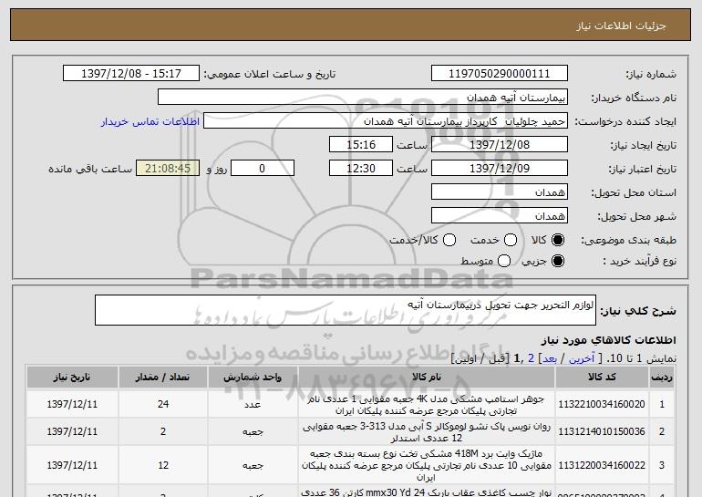The image size is (702, 497).
Task: Click quantity 12 in row 3
Action: click(163, 466)
